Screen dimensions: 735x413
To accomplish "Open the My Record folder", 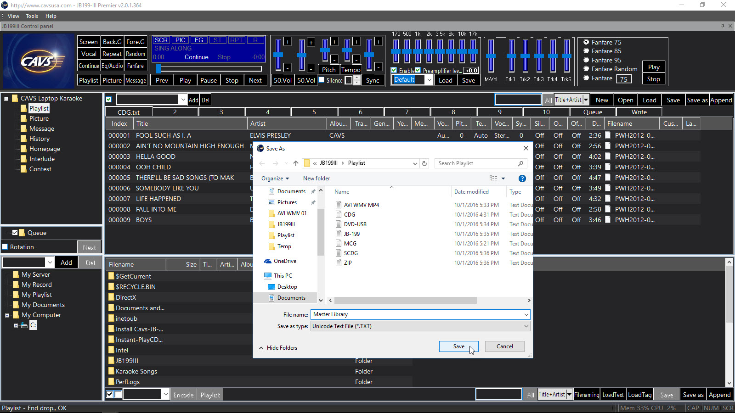I will coord(32,285).
